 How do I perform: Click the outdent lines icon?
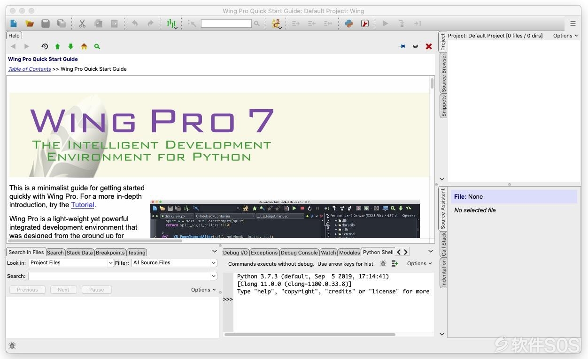click(x=312, y=23)
